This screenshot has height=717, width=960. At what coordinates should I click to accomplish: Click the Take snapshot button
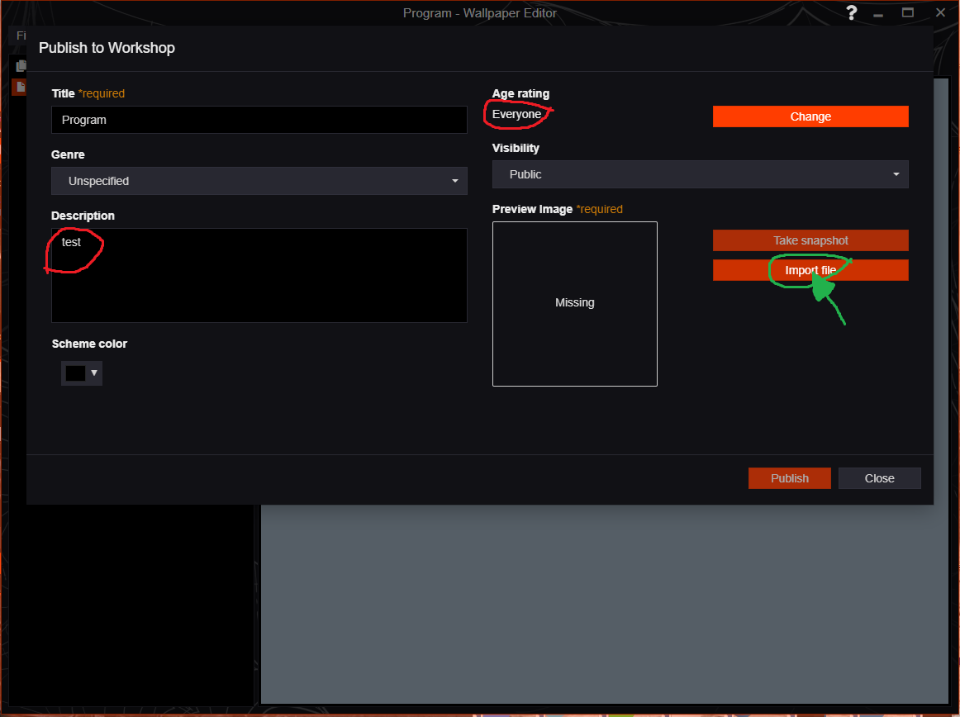810,240
